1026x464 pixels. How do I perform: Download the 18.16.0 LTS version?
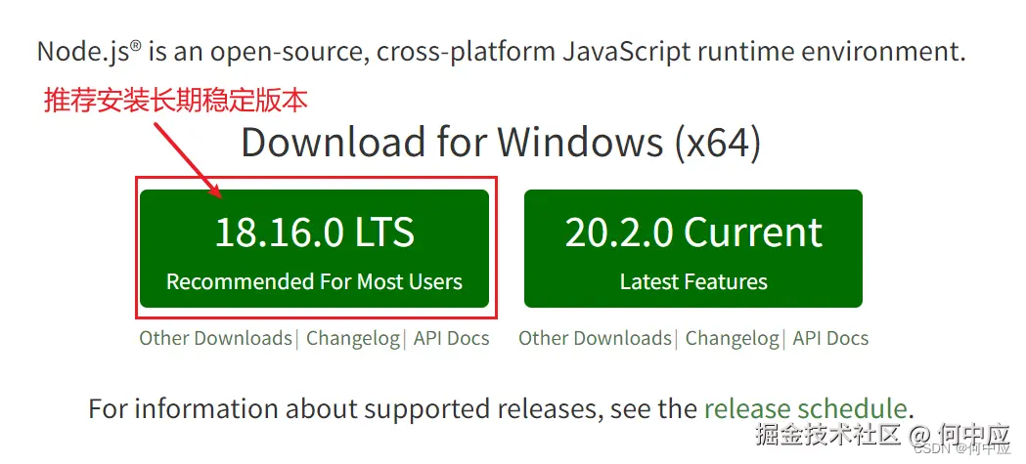314,234
